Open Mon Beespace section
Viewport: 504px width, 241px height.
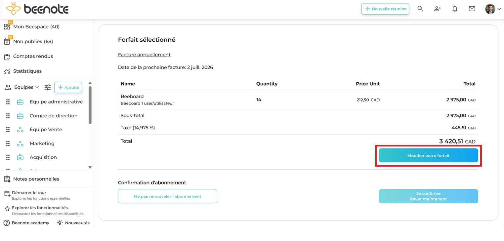36,27
